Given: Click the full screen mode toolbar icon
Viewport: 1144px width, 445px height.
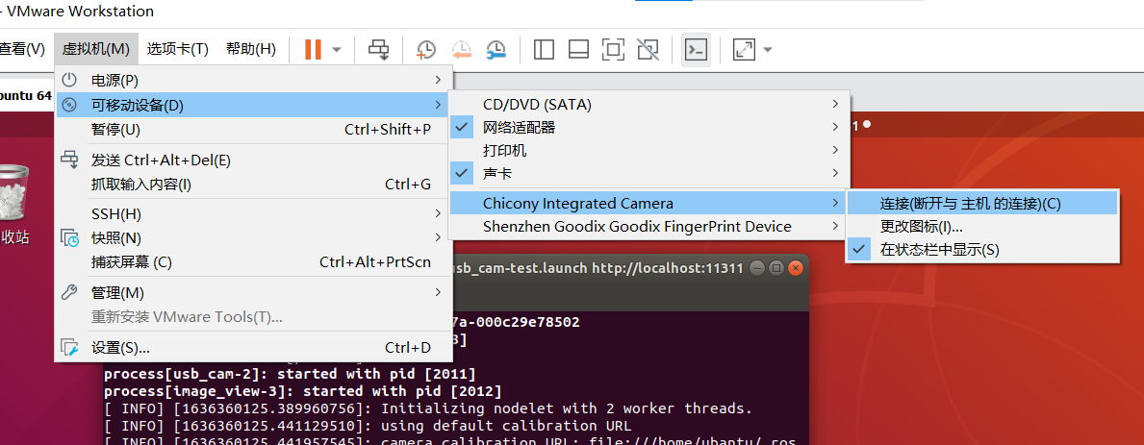Looking at the screenshot, I should [613, 50].
